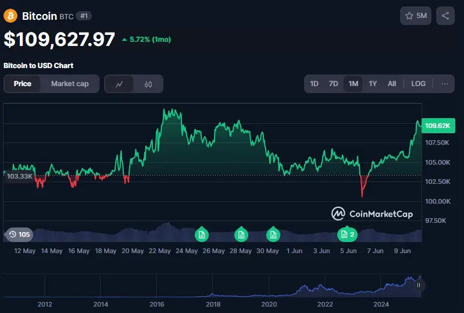Image resolution: width=464 pixels, height=313 pixels.
Task: Set chart range to All
Action: click(x=392, y=84)
